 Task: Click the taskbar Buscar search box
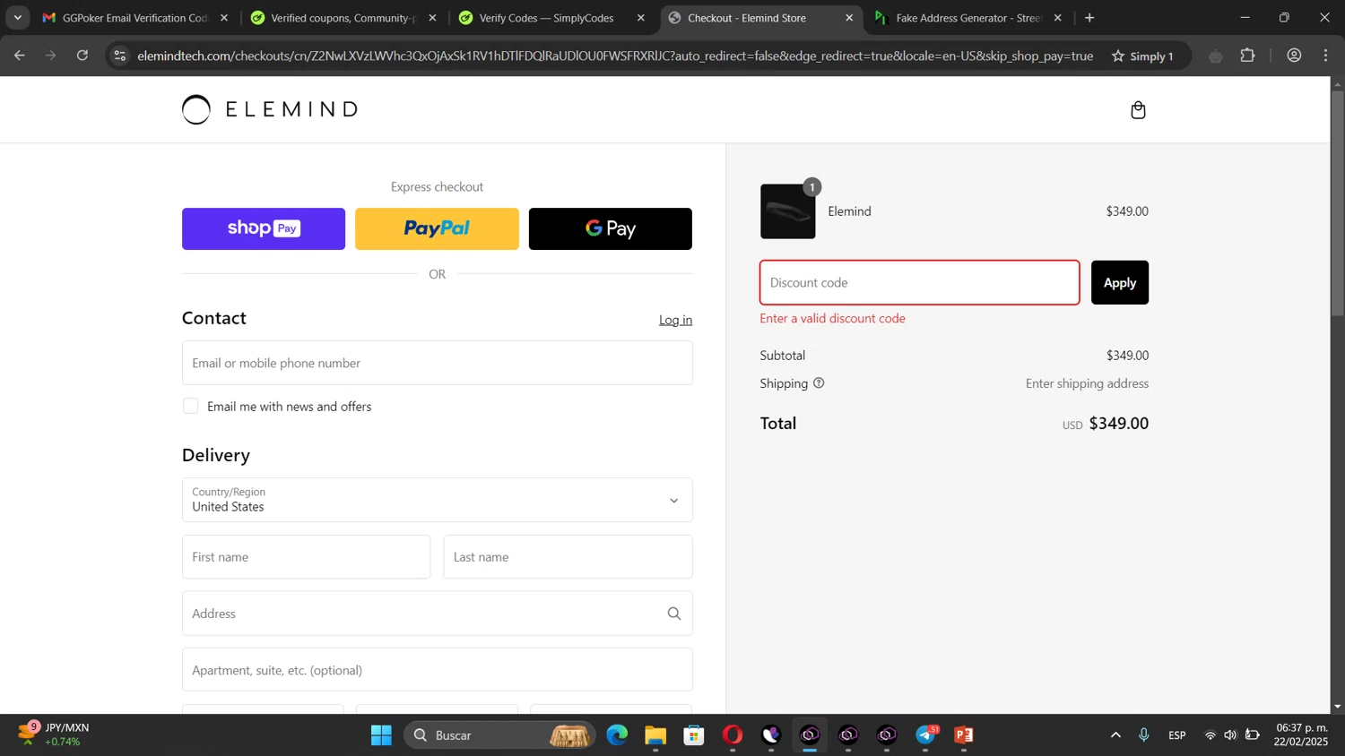tap(499, 735)
